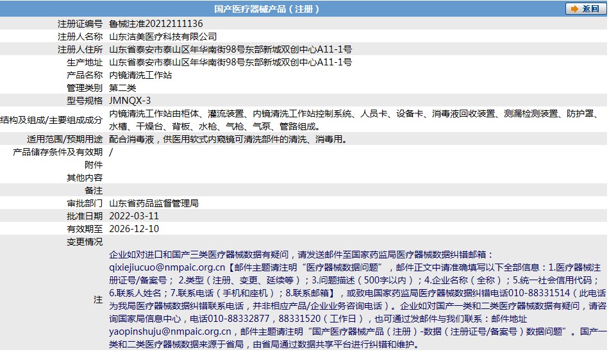The height and width of the screenshot is (352, 609).
Task: Click approval department 山东省药品监督管理局
Action: pyautogui.click(x=154, y=203)
